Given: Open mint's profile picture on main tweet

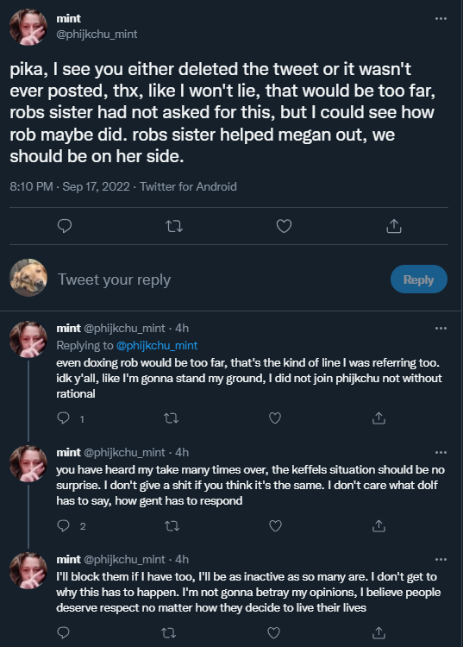Looking at the screenshot, I should 28,27.
